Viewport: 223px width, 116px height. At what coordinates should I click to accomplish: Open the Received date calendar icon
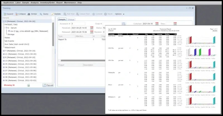click(x=92, y=28)
